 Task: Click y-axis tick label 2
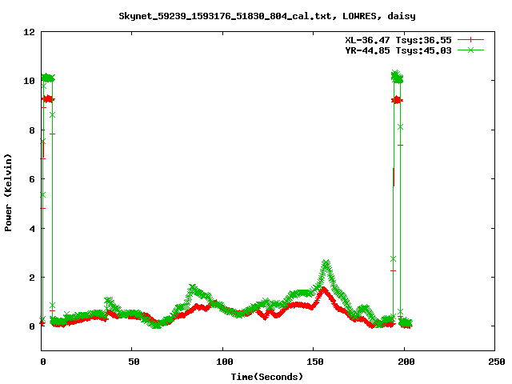[32, 278]
